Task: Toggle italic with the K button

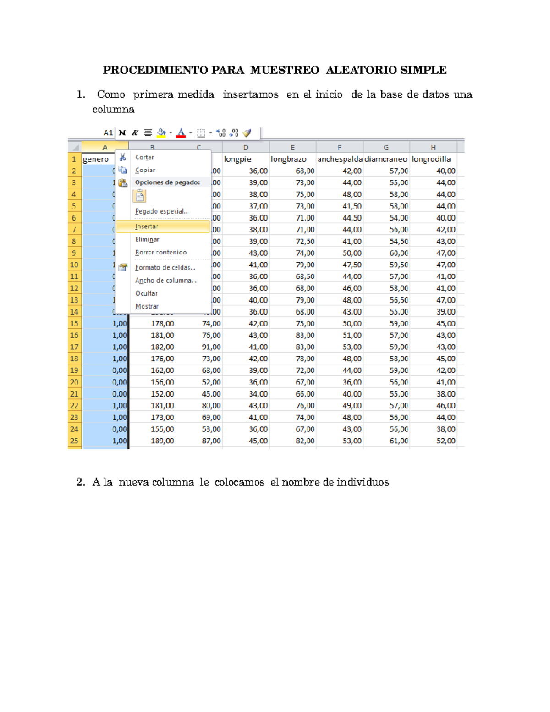Action: [134, 132]
